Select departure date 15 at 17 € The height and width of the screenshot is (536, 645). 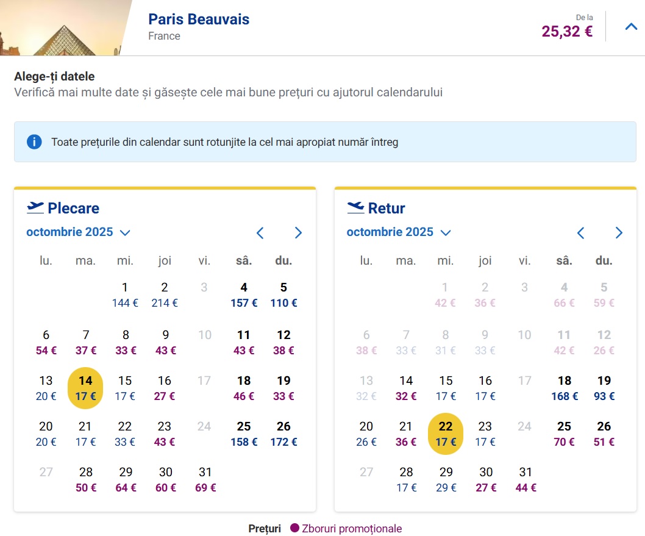pyautogui.click(x=125, y=388)
